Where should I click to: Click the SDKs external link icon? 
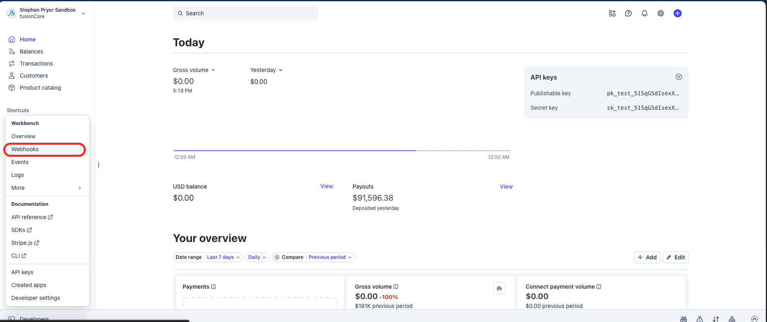click(29, 230)
